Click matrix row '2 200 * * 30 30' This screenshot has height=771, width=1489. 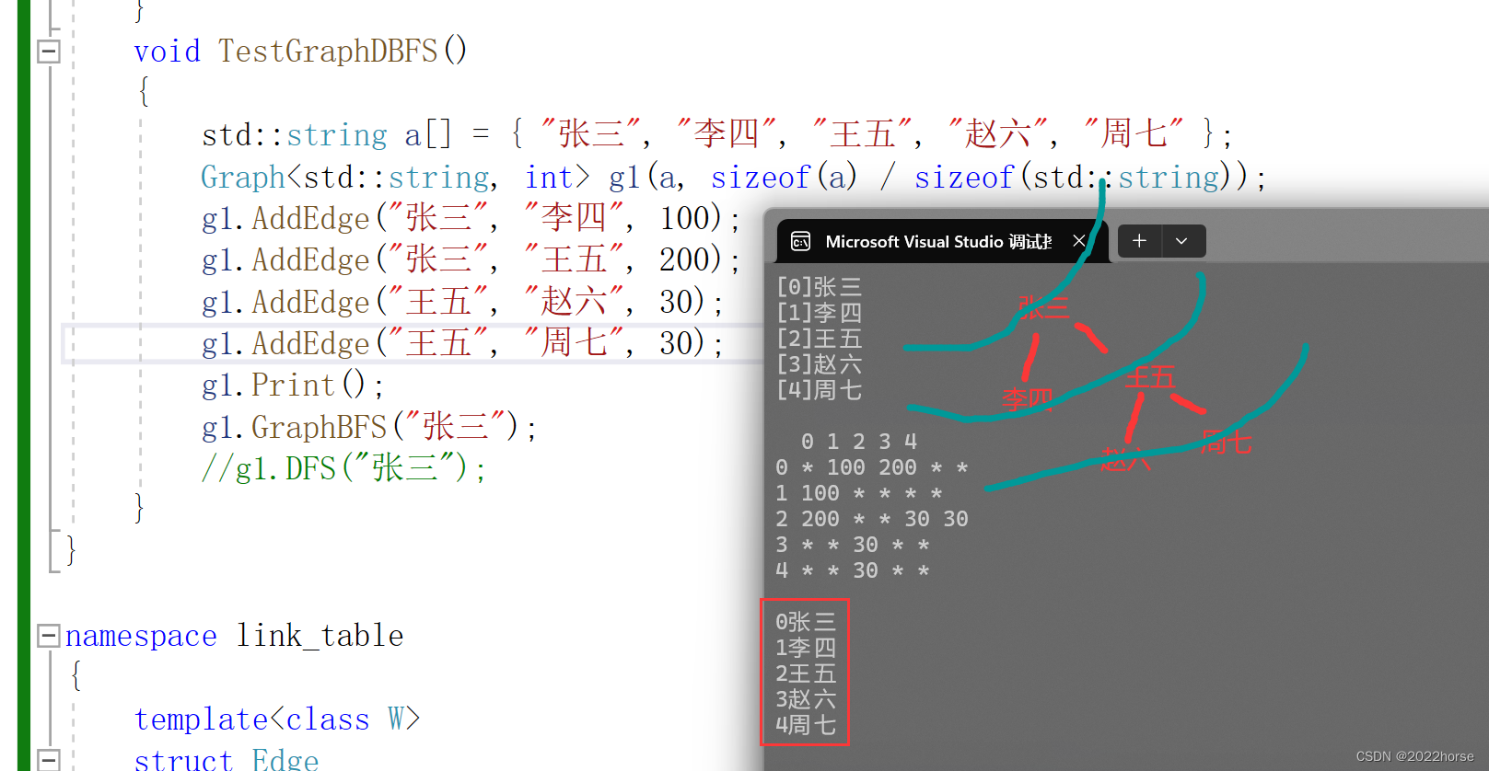click(872, 519)
